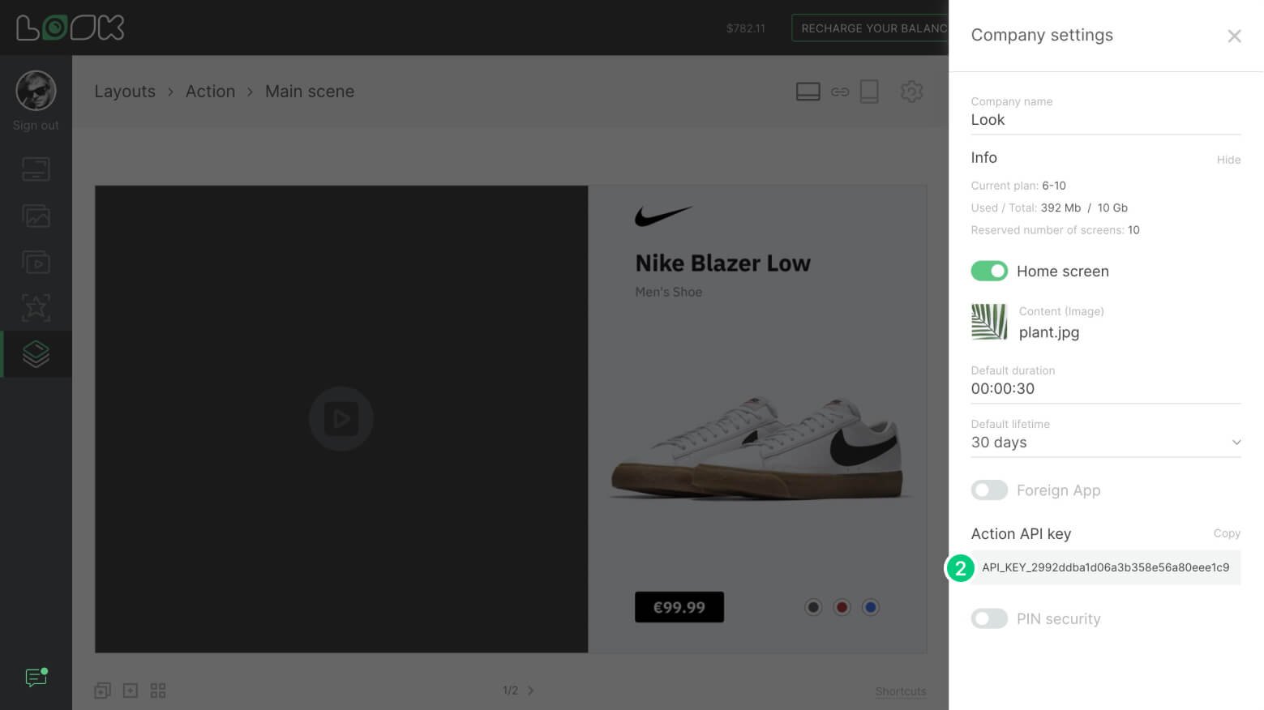
Task: Enable the Foreign App toggle
Action: tap(989, 490)
